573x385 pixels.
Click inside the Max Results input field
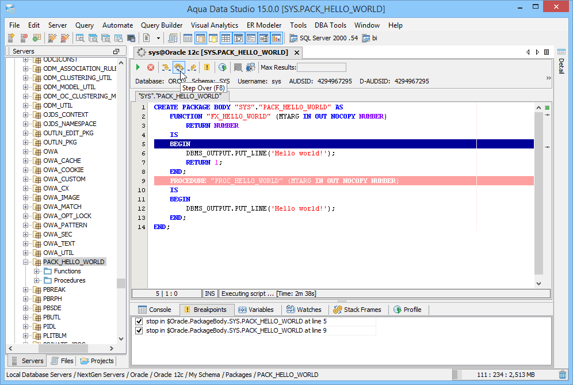322,67
